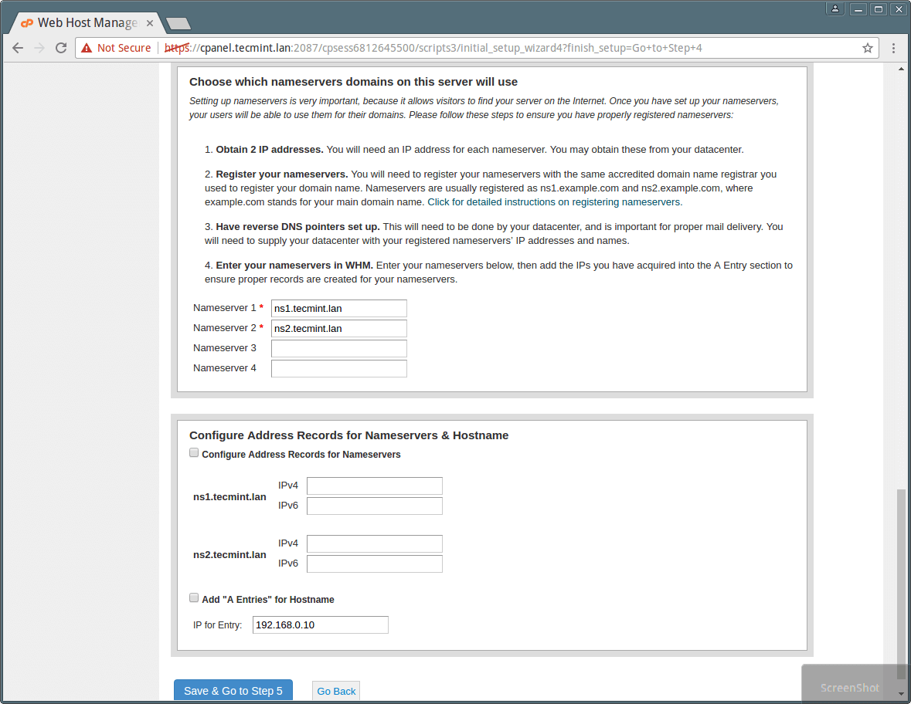Click the ns2.tecmint.lan IPv6 field
This screenshot has height=704, width=911.
(375, 564)
